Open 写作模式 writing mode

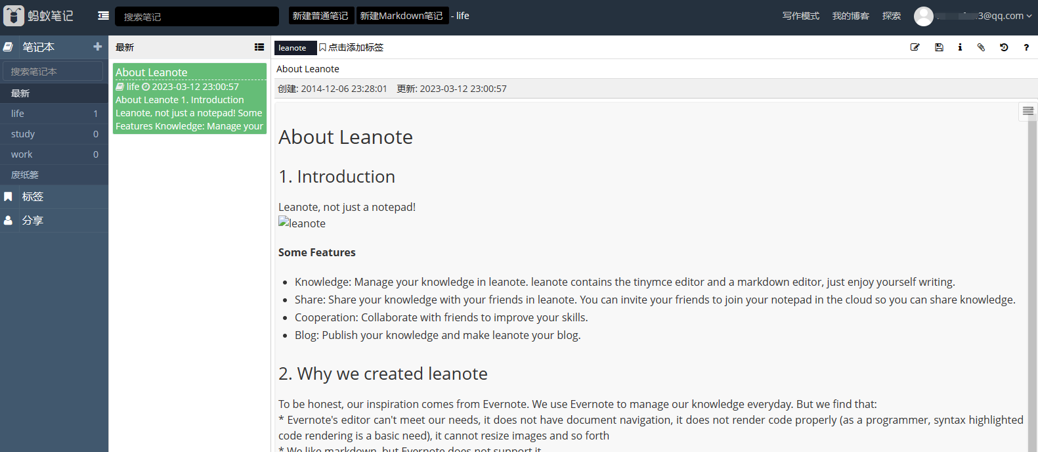[800, 16]
